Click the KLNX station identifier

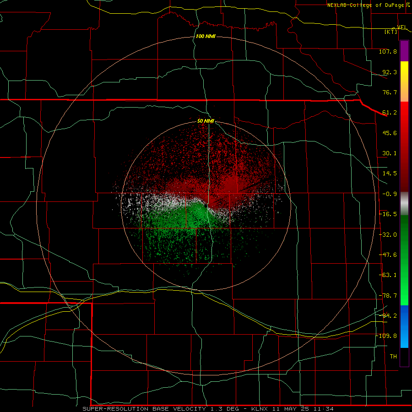pos(260,409)
